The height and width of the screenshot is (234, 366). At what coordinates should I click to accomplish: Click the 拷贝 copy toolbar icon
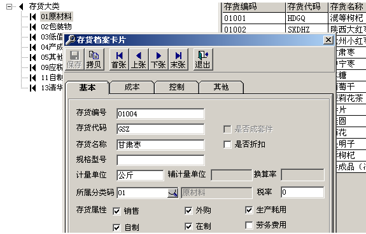point(94,59)
